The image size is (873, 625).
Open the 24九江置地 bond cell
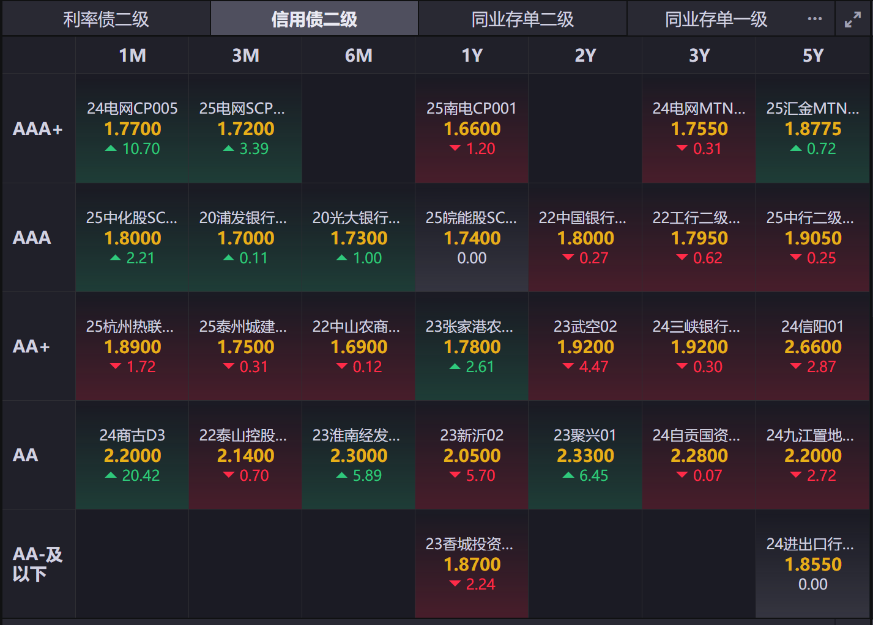(x=813, y=455)
